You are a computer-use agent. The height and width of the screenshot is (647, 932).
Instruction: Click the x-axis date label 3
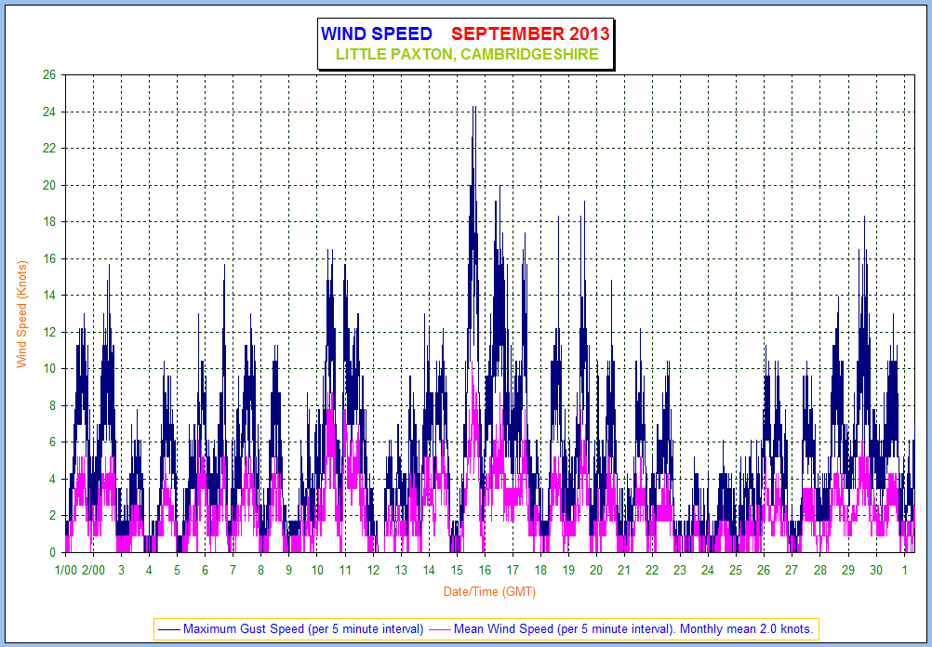coord(121,571)
